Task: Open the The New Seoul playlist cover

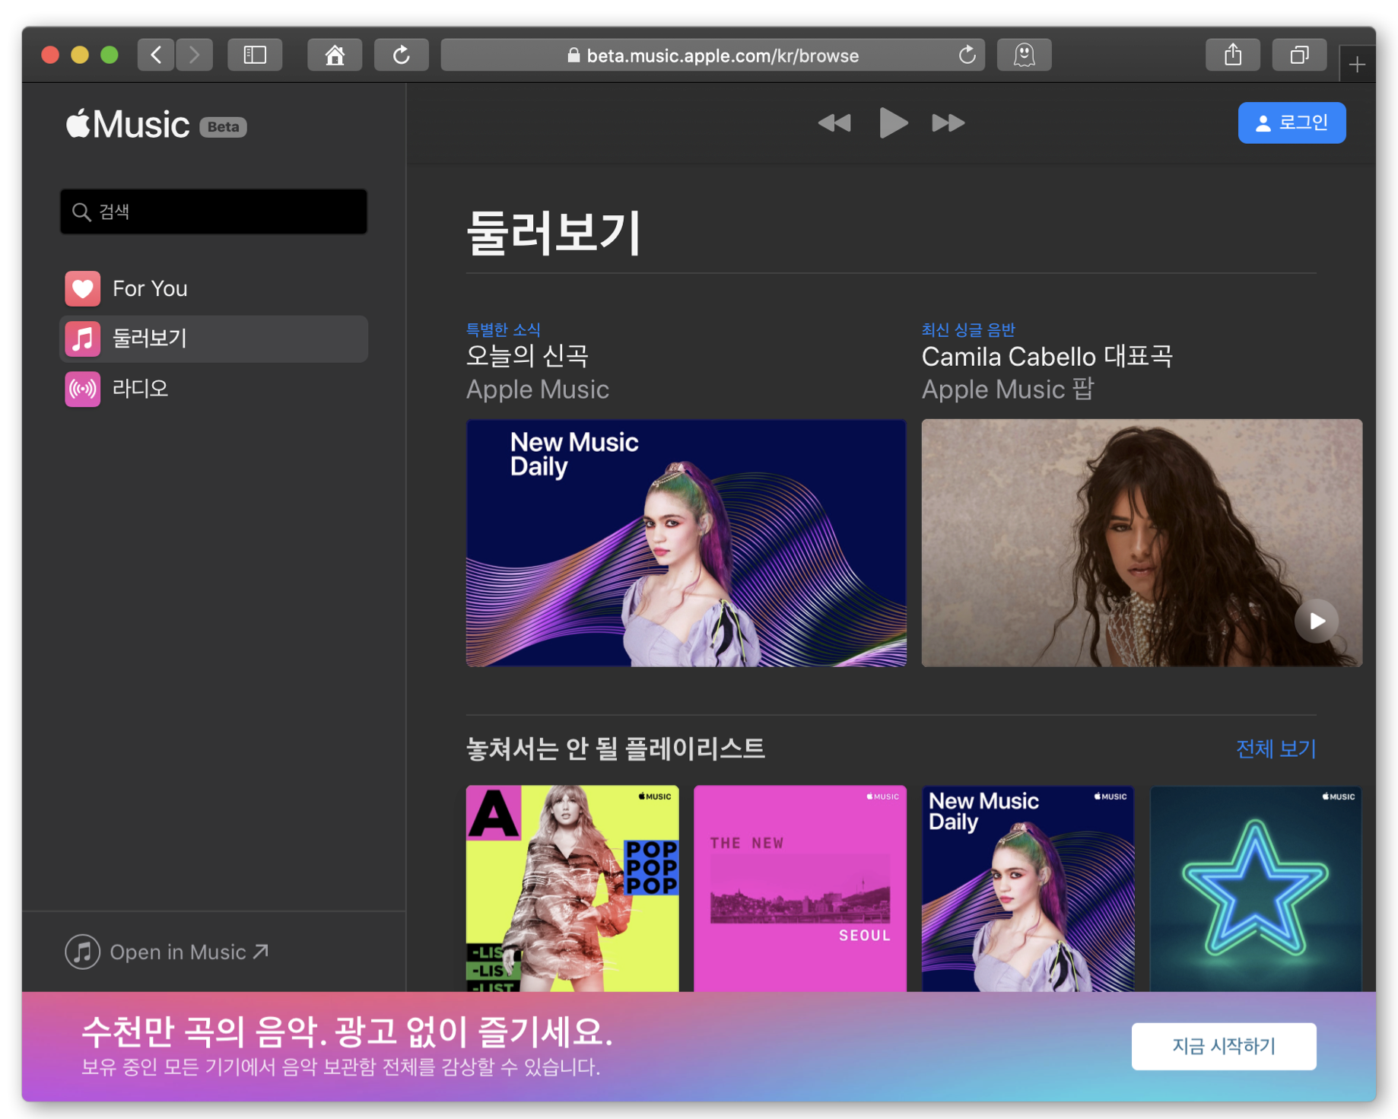Action: point(799,889)
